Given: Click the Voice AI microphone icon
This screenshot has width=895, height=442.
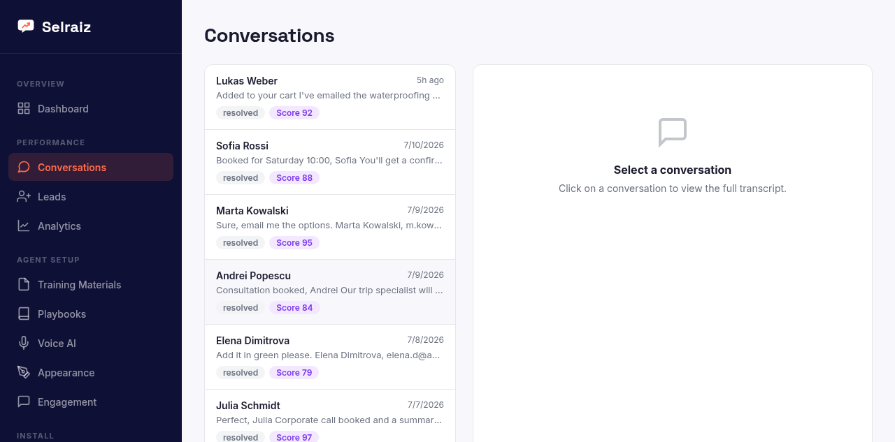Looking at the screenshot, I should coord(24,343).
